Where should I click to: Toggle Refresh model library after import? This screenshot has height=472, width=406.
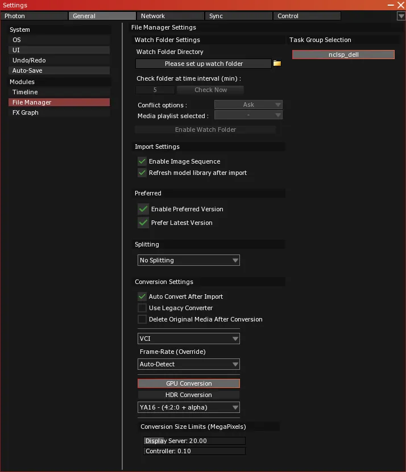[x=142, y=173]
